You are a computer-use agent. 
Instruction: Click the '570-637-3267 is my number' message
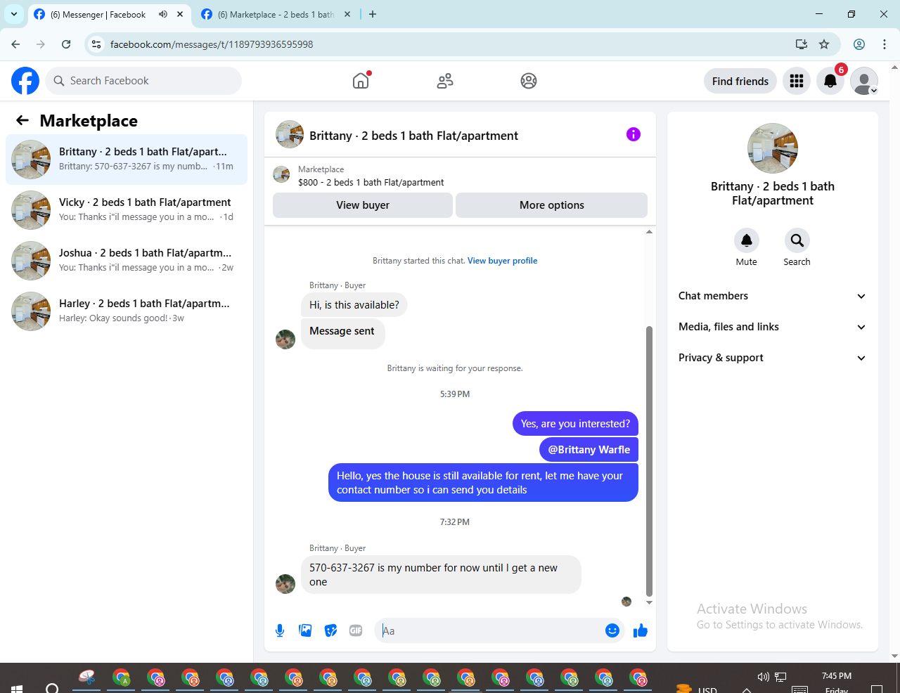[441, 575]
